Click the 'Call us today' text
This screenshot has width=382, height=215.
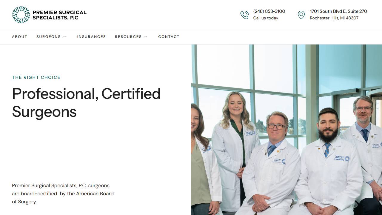coord(266,18)
